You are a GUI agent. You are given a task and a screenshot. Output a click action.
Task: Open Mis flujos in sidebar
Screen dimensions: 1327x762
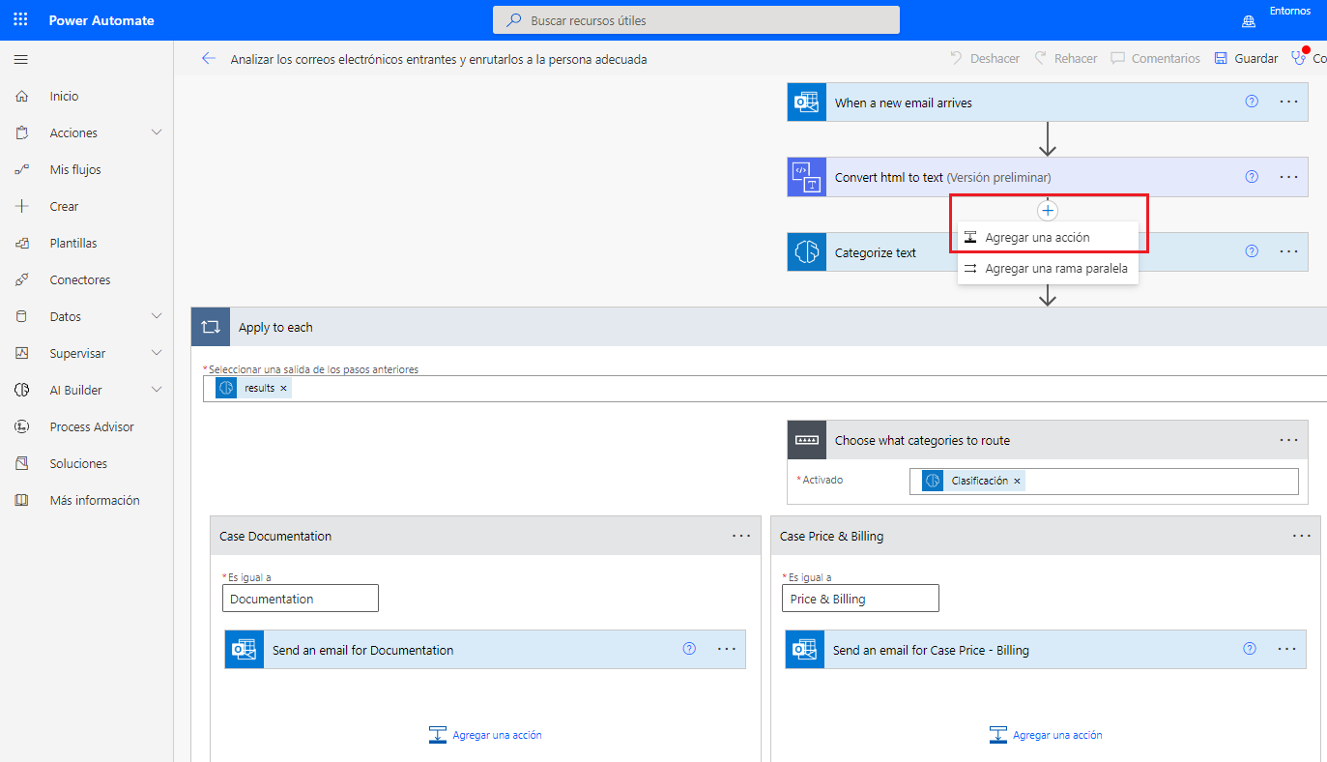click(75, 170)
